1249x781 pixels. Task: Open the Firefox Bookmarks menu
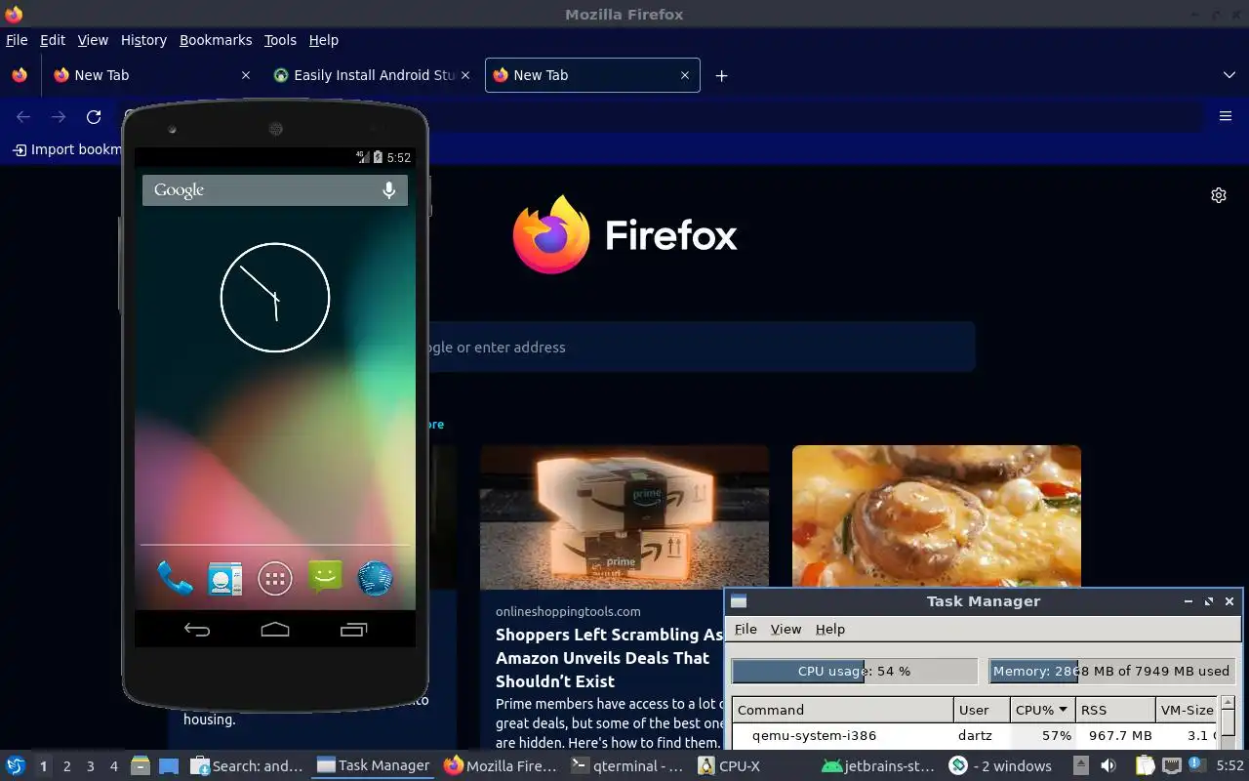point(216,40)
